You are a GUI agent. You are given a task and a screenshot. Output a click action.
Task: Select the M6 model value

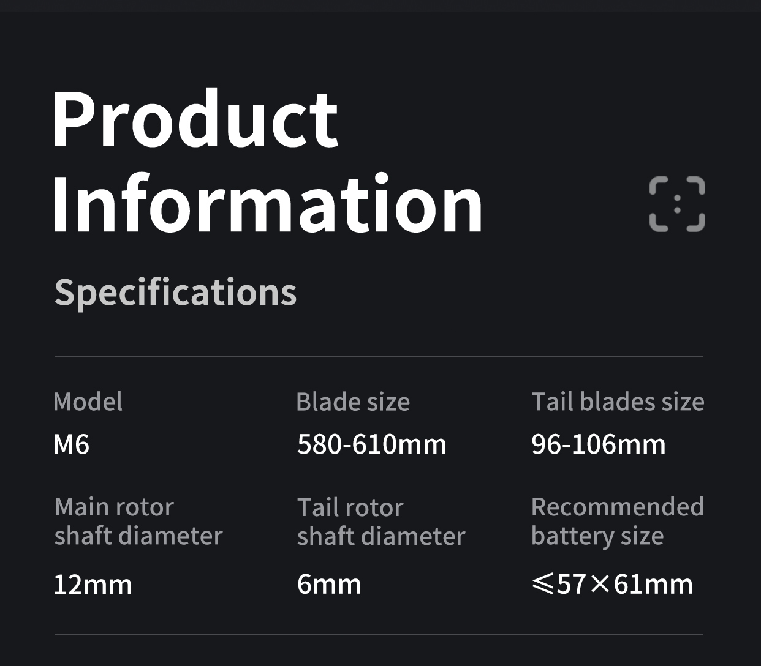click(71, 444)
